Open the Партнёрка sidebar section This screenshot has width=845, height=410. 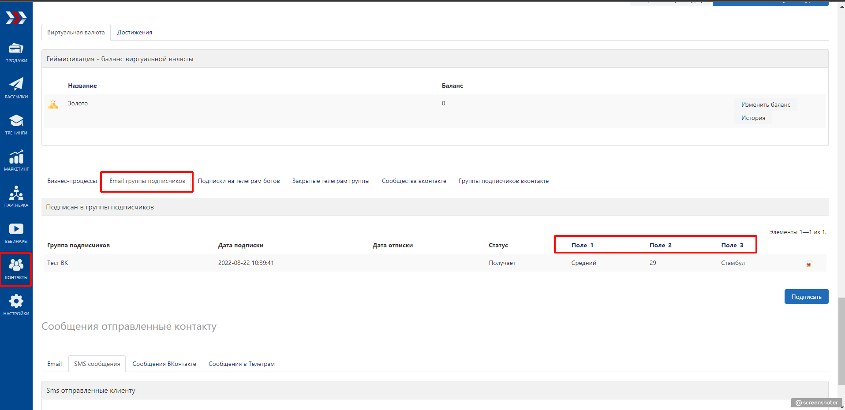pyautogui.click(x=16, y=197)
